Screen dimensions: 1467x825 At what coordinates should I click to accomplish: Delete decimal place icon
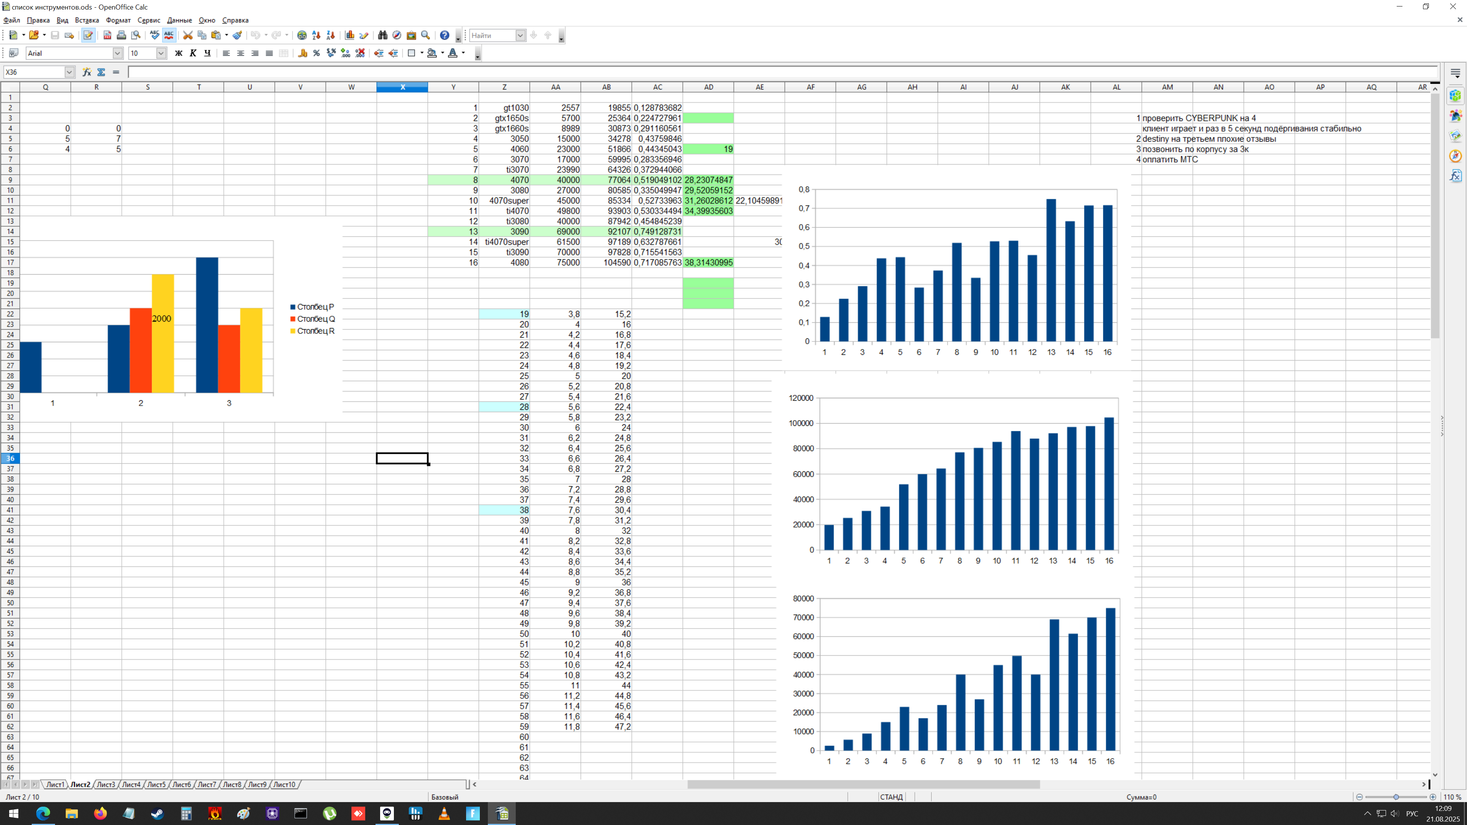click(x=360, y=53)
